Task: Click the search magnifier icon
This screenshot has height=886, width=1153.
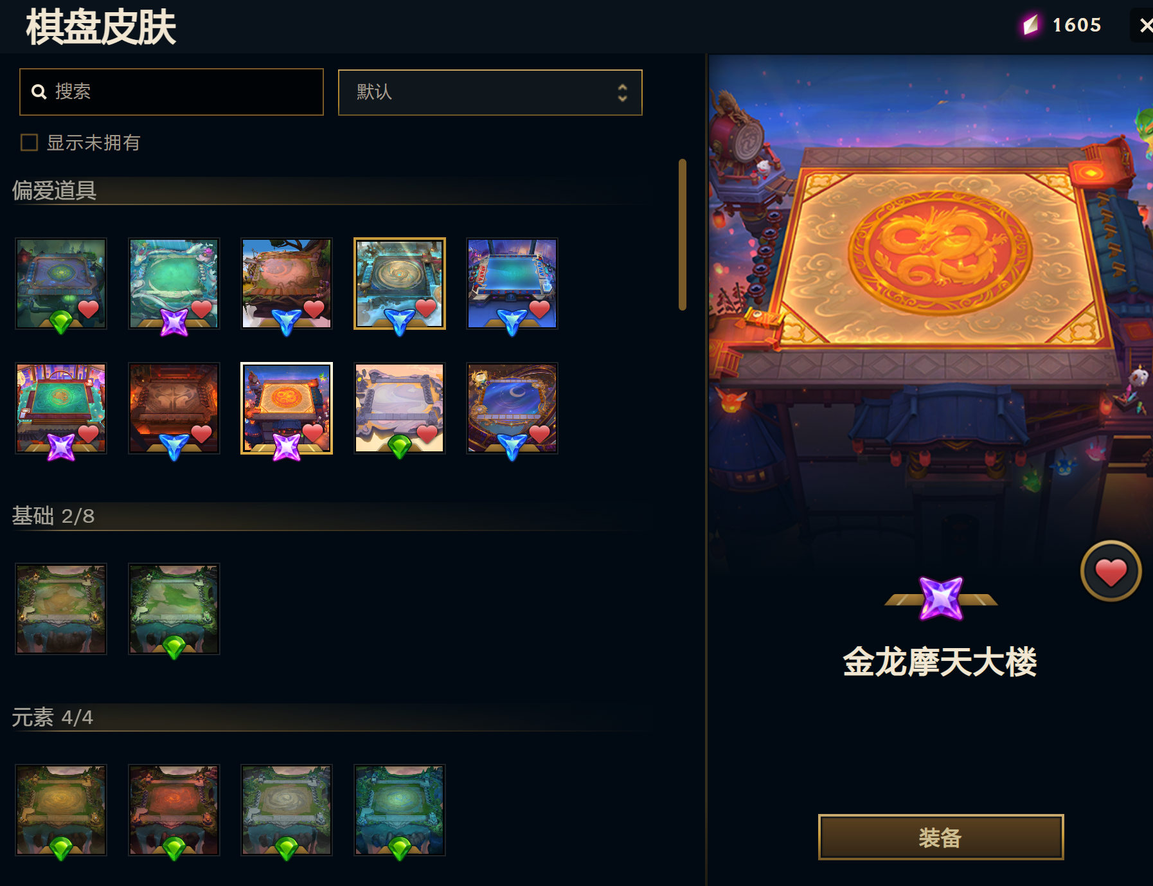Action: [39, 92]
